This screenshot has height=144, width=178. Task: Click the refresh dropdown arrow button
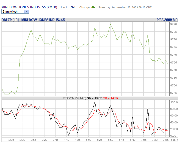click(27, 11)
